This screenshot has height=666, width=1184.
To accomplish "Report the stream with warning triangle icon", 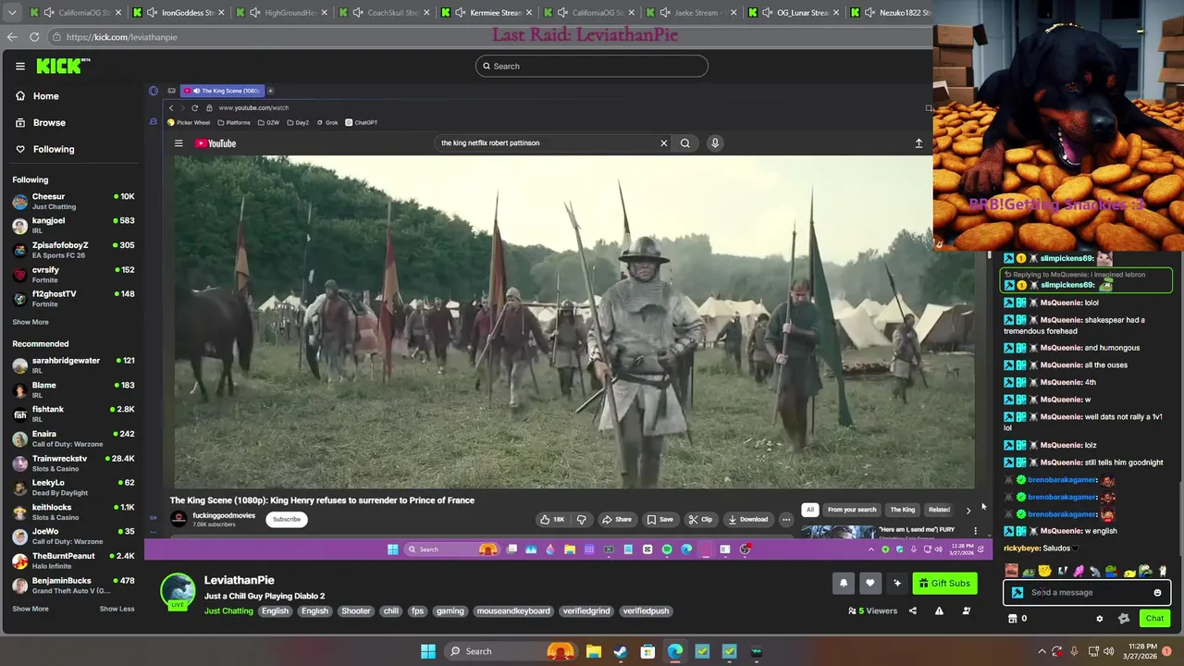I will point(939,610).
